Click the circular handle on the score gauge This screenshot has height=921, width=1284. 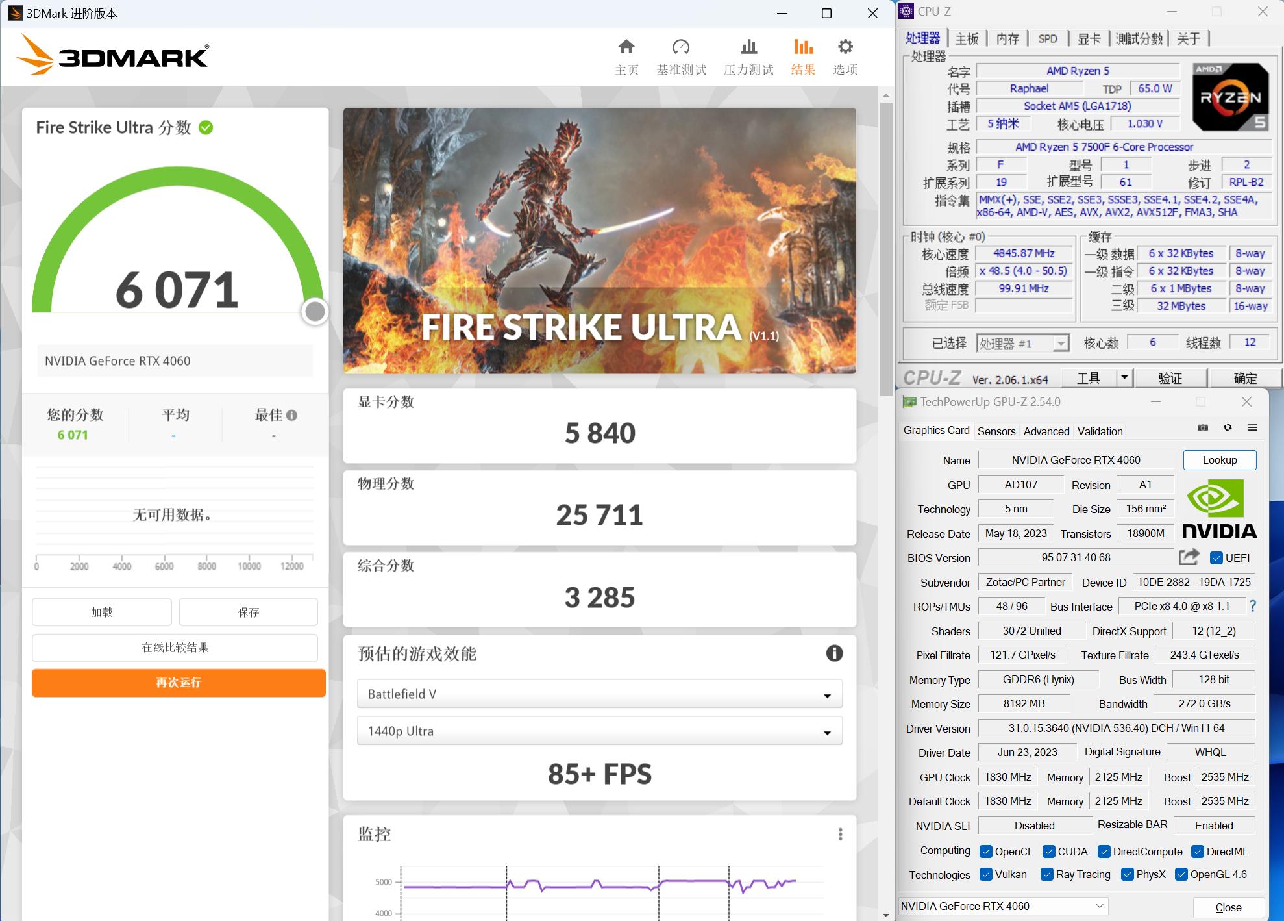315,311
